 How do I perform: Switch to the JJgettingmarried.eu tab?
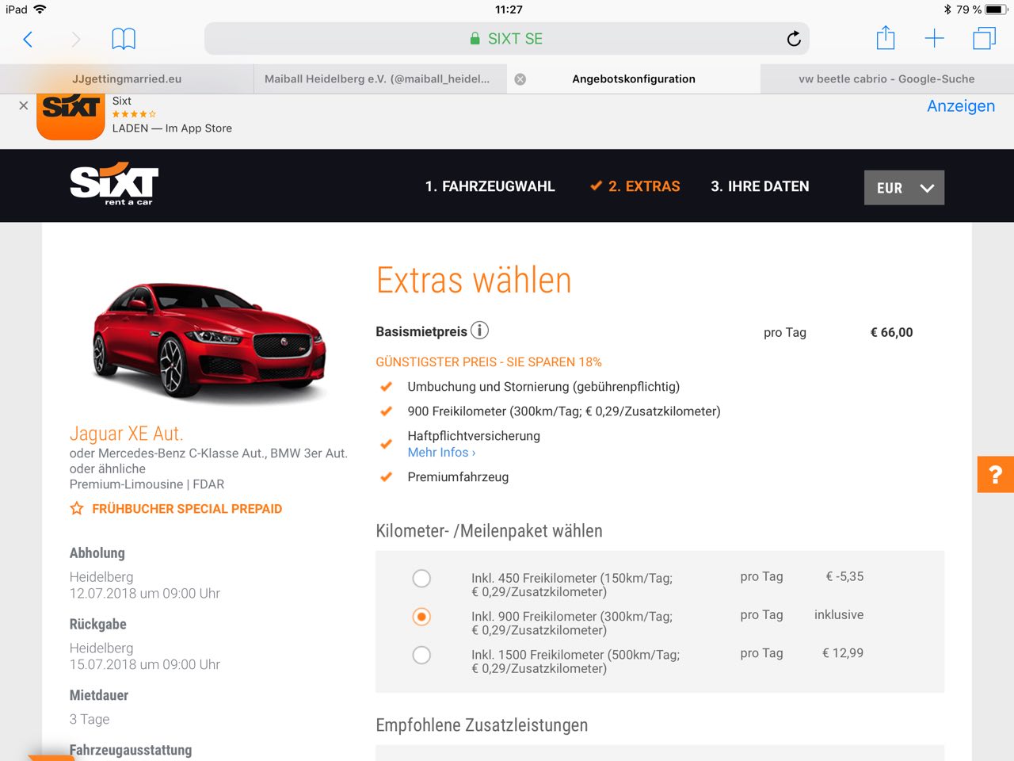[x=127, y=79]
